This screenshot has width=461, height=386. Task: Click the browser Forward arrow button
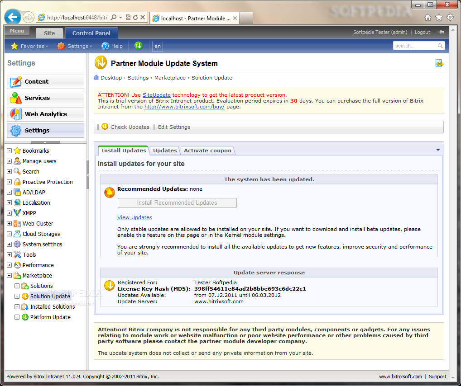(x=28, y=17)
